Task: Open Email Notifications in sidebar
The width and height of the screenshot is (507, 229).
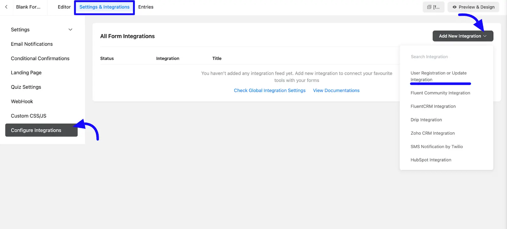Action: (32, 44)
